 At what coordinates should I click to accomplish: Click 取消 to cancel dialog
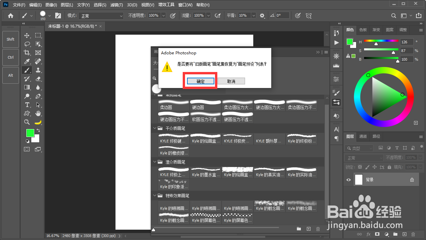[231, 81]
